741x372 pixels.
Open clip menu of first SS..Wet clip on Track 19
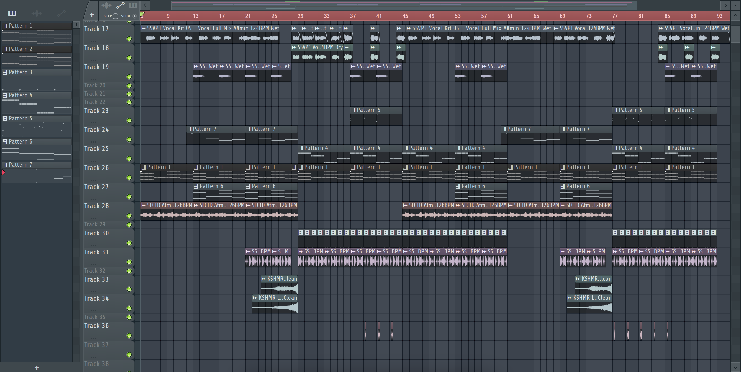(196, 66)
